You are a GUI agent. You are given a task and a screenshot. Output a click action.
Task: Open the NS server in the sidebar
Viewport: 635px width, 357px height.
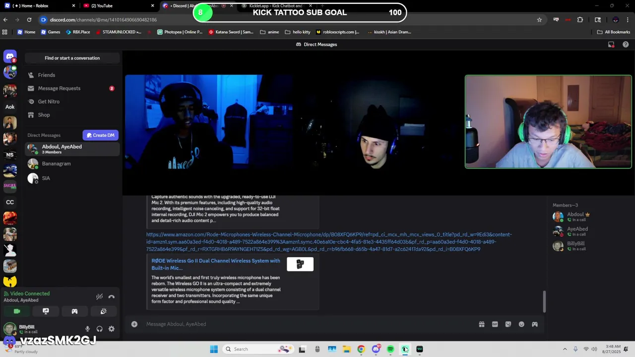(10, 155)
